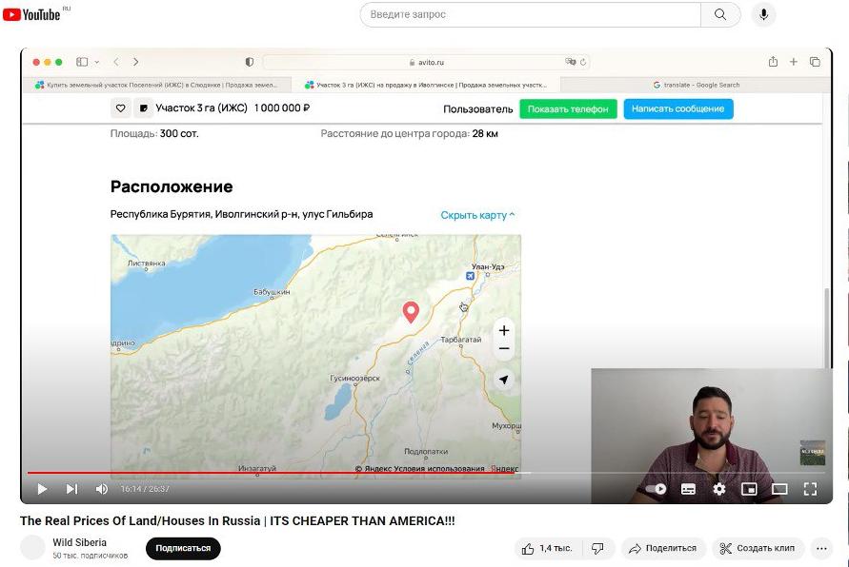Add listing to favorites heart icon

tap(121, 108)
